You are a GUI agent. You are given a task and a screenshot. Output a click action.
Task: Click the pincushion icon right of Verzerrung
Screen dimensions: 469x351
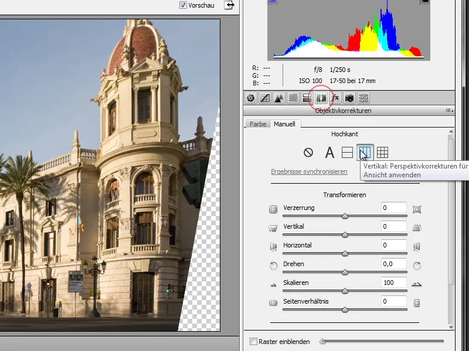coord(417,209)
